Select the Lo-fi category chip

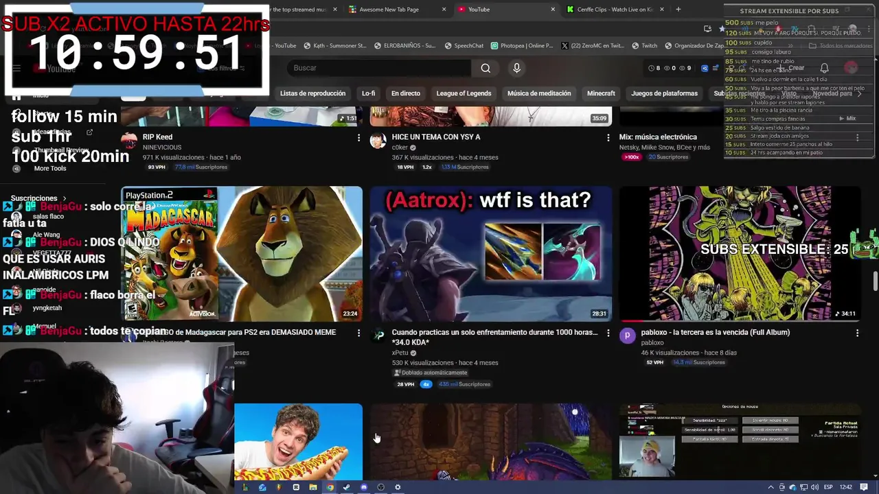[369, 93]
